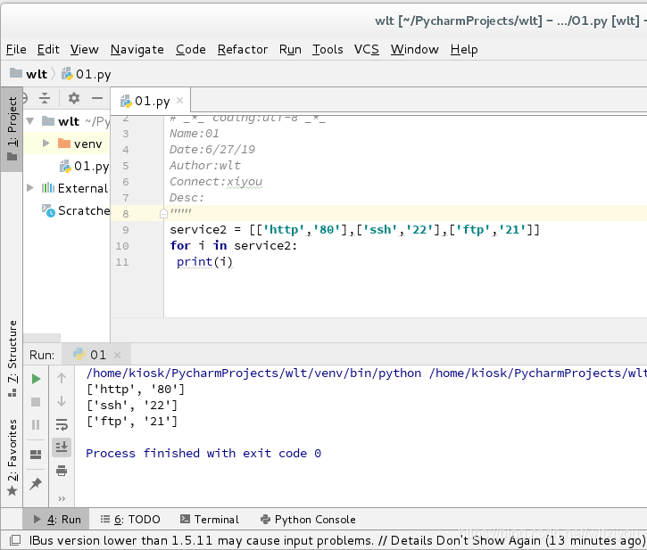Open the 2: Favorites side panel
Image resolution: width=647 pixels, height=550 pixels.
12,457
